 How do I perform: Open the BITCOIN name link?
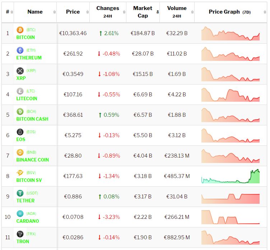tap(25, 37)
